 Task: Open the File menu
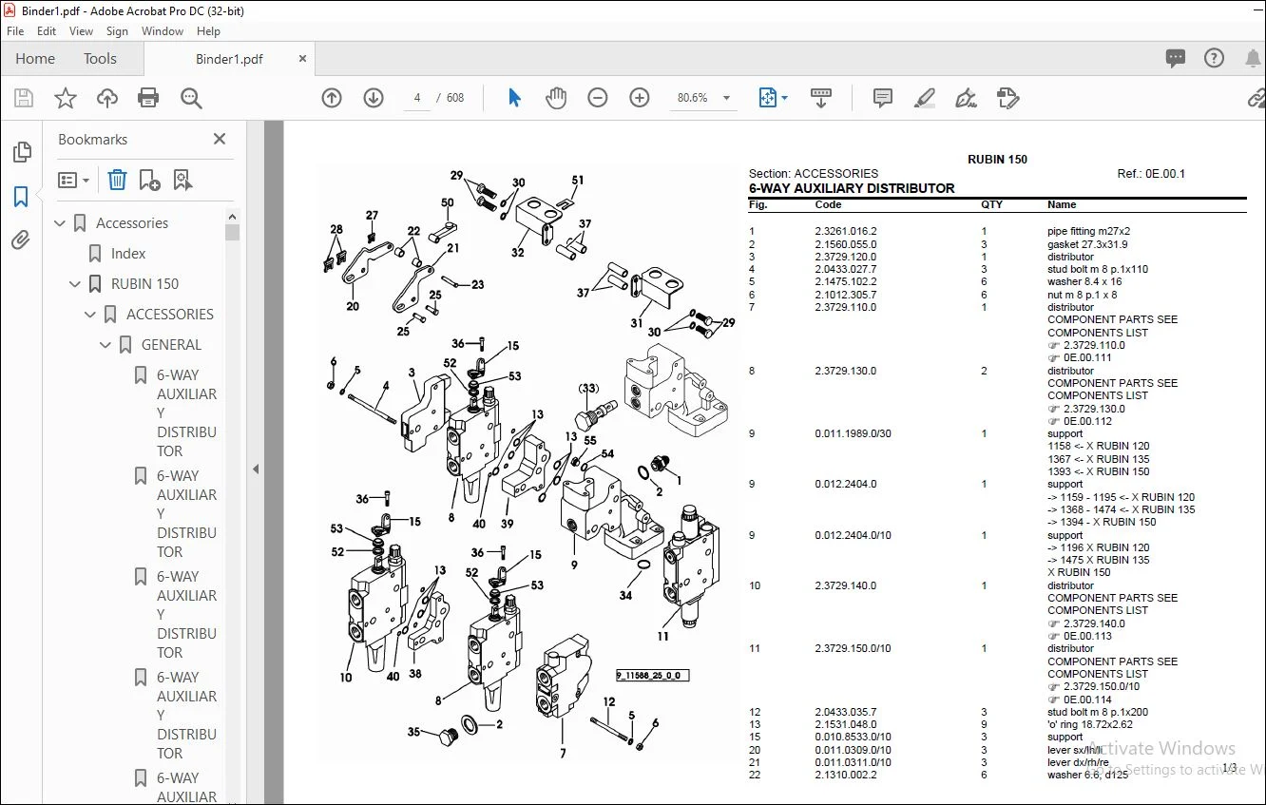16,31
